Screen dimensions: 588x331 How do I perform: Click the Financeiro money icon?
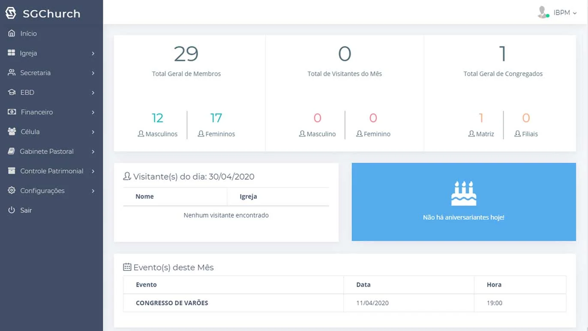click(x=12, y=112)
